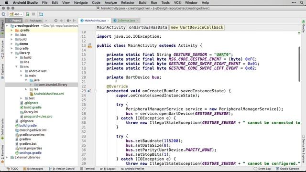306x172 pixels.
Task: Switch to the Packages view tab
Action: [x=33, y=21]
